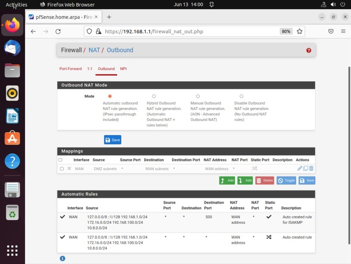351x264 pixels.
Task: Switch to the Outbound tab
Action: [x=106, y=69]
